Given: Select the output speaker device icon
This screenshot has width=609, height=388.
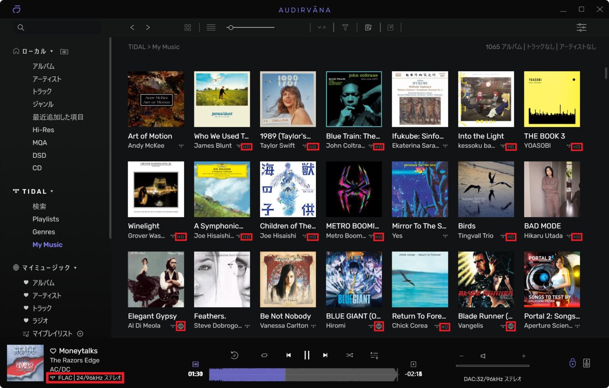Looking at the screenshot, I should point(587,362).
